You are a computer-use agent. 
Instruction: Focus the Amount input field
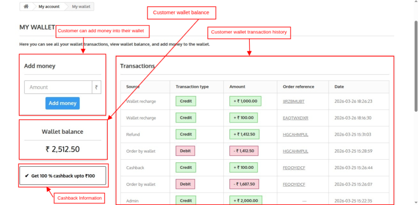pos(58,87)
